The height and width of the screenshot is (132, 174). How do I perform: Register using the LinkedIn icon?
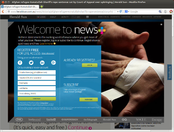click(42, 63)
